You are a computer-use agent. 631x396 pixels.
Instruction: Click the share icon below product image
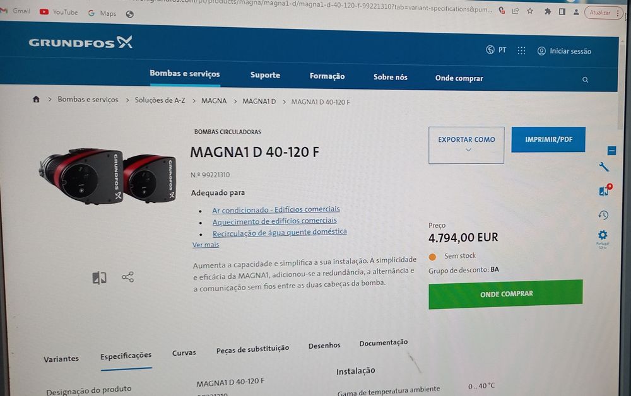(127, 277)
